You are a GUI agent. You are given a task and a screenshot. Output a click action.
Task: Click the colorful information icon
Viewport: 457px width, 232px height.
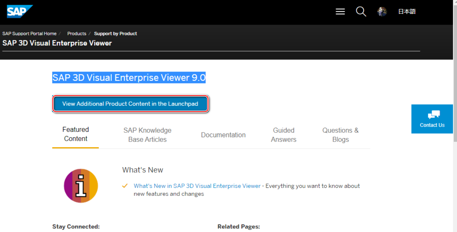click(81, 186)
